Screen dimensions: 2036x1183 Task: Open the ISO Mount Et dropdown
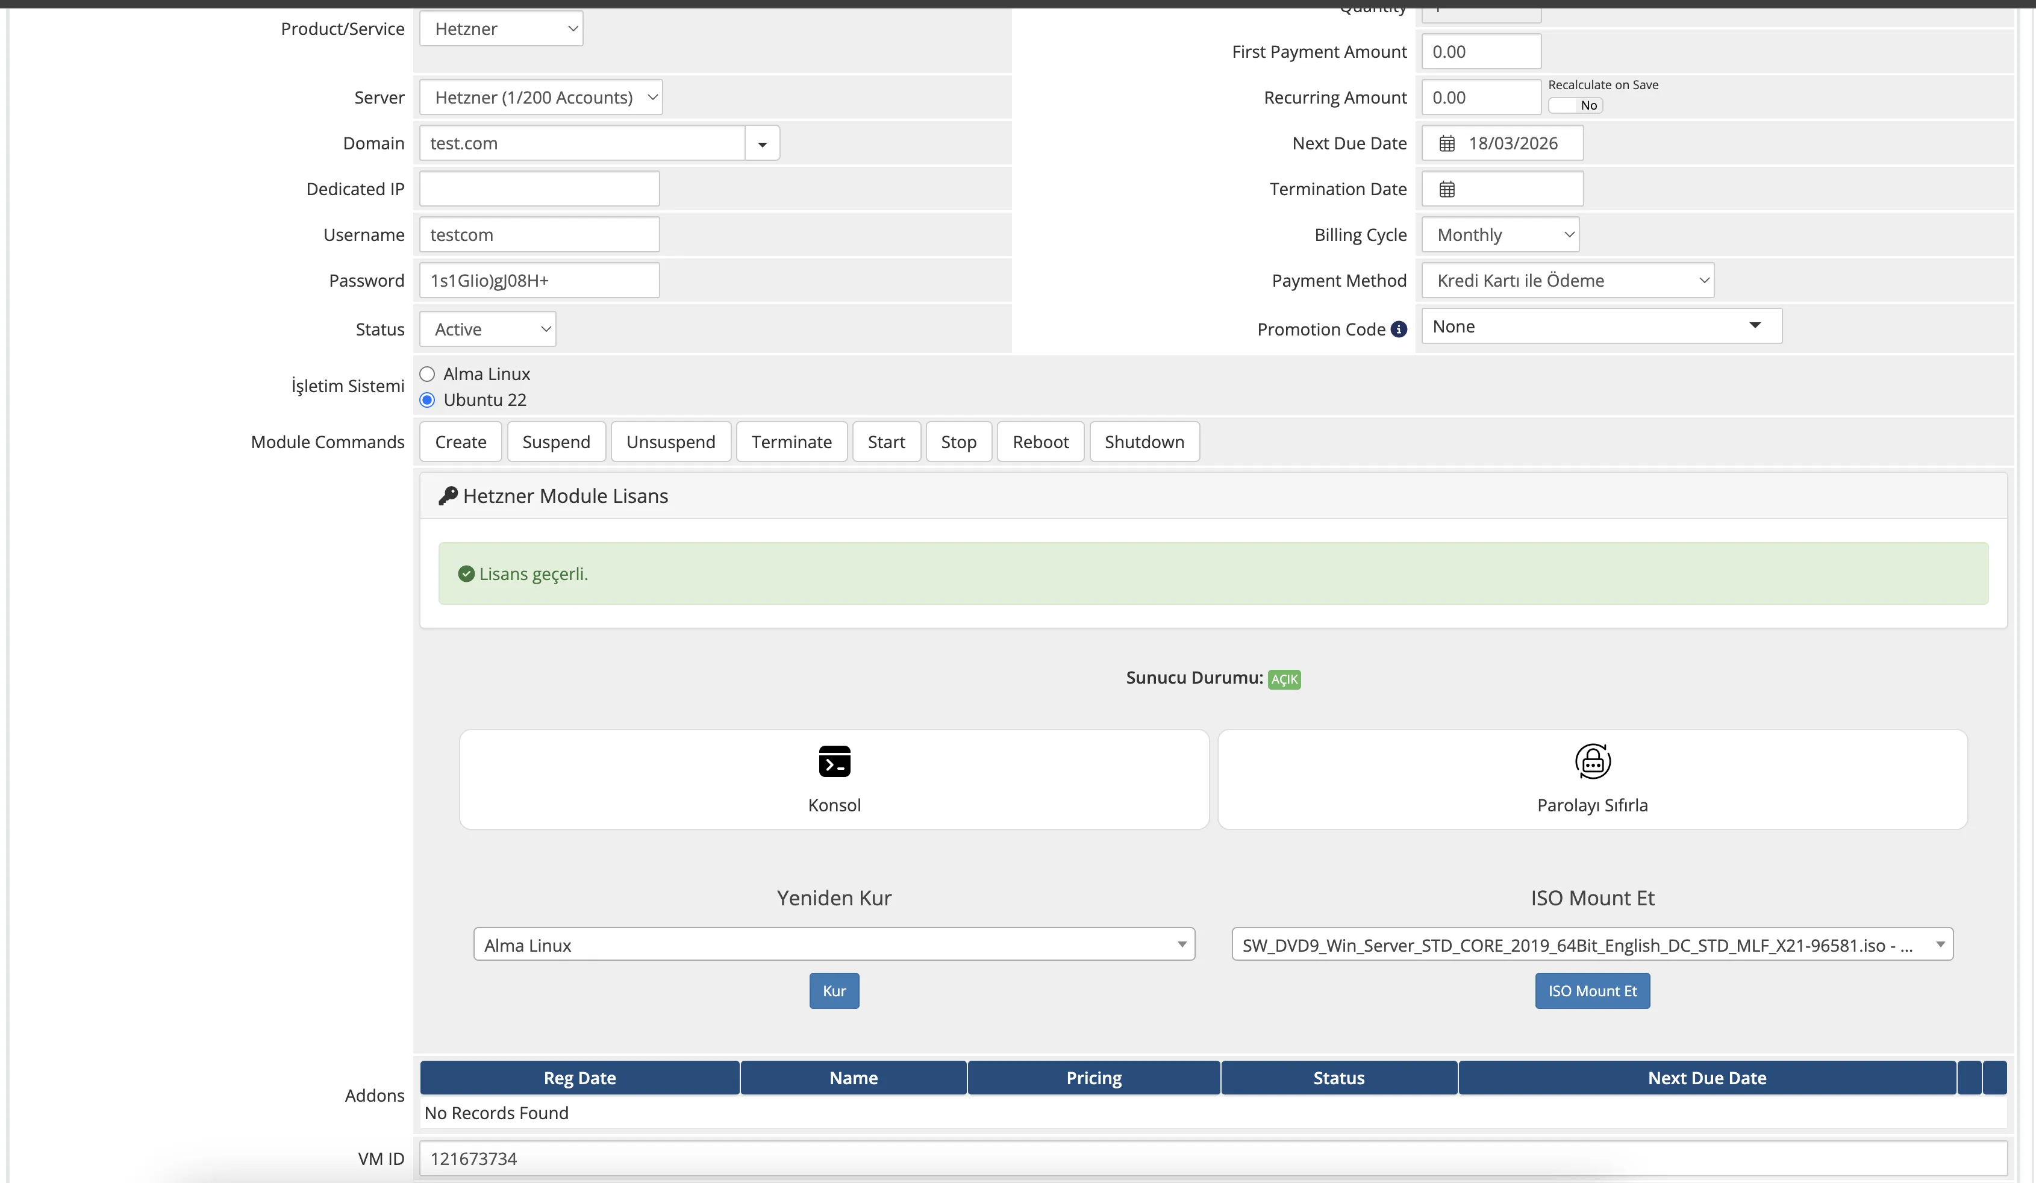tap(1593, 944)
